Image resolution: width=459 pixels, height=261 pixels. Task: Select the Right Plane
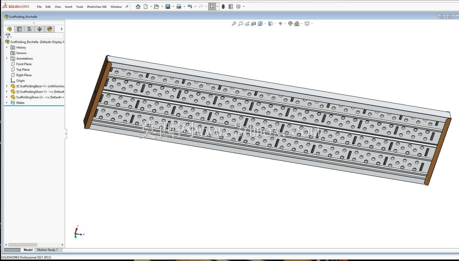point(24,75)
